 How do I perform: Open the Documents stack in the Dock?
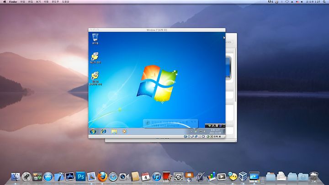281,176
